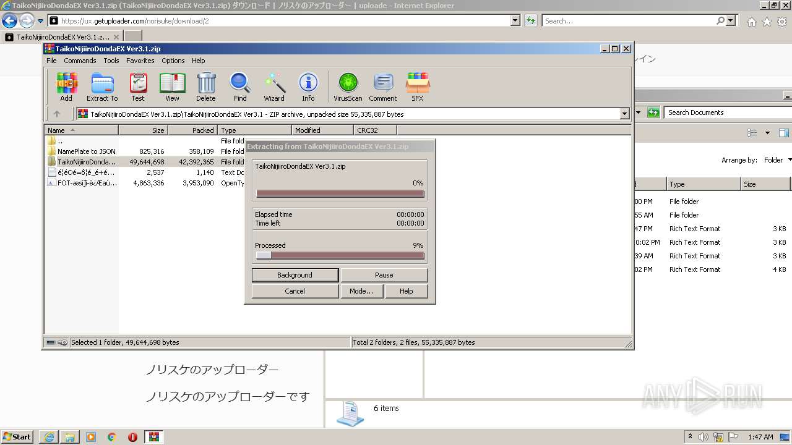
Task: Open the View file tool
Action: coord(172,87)
